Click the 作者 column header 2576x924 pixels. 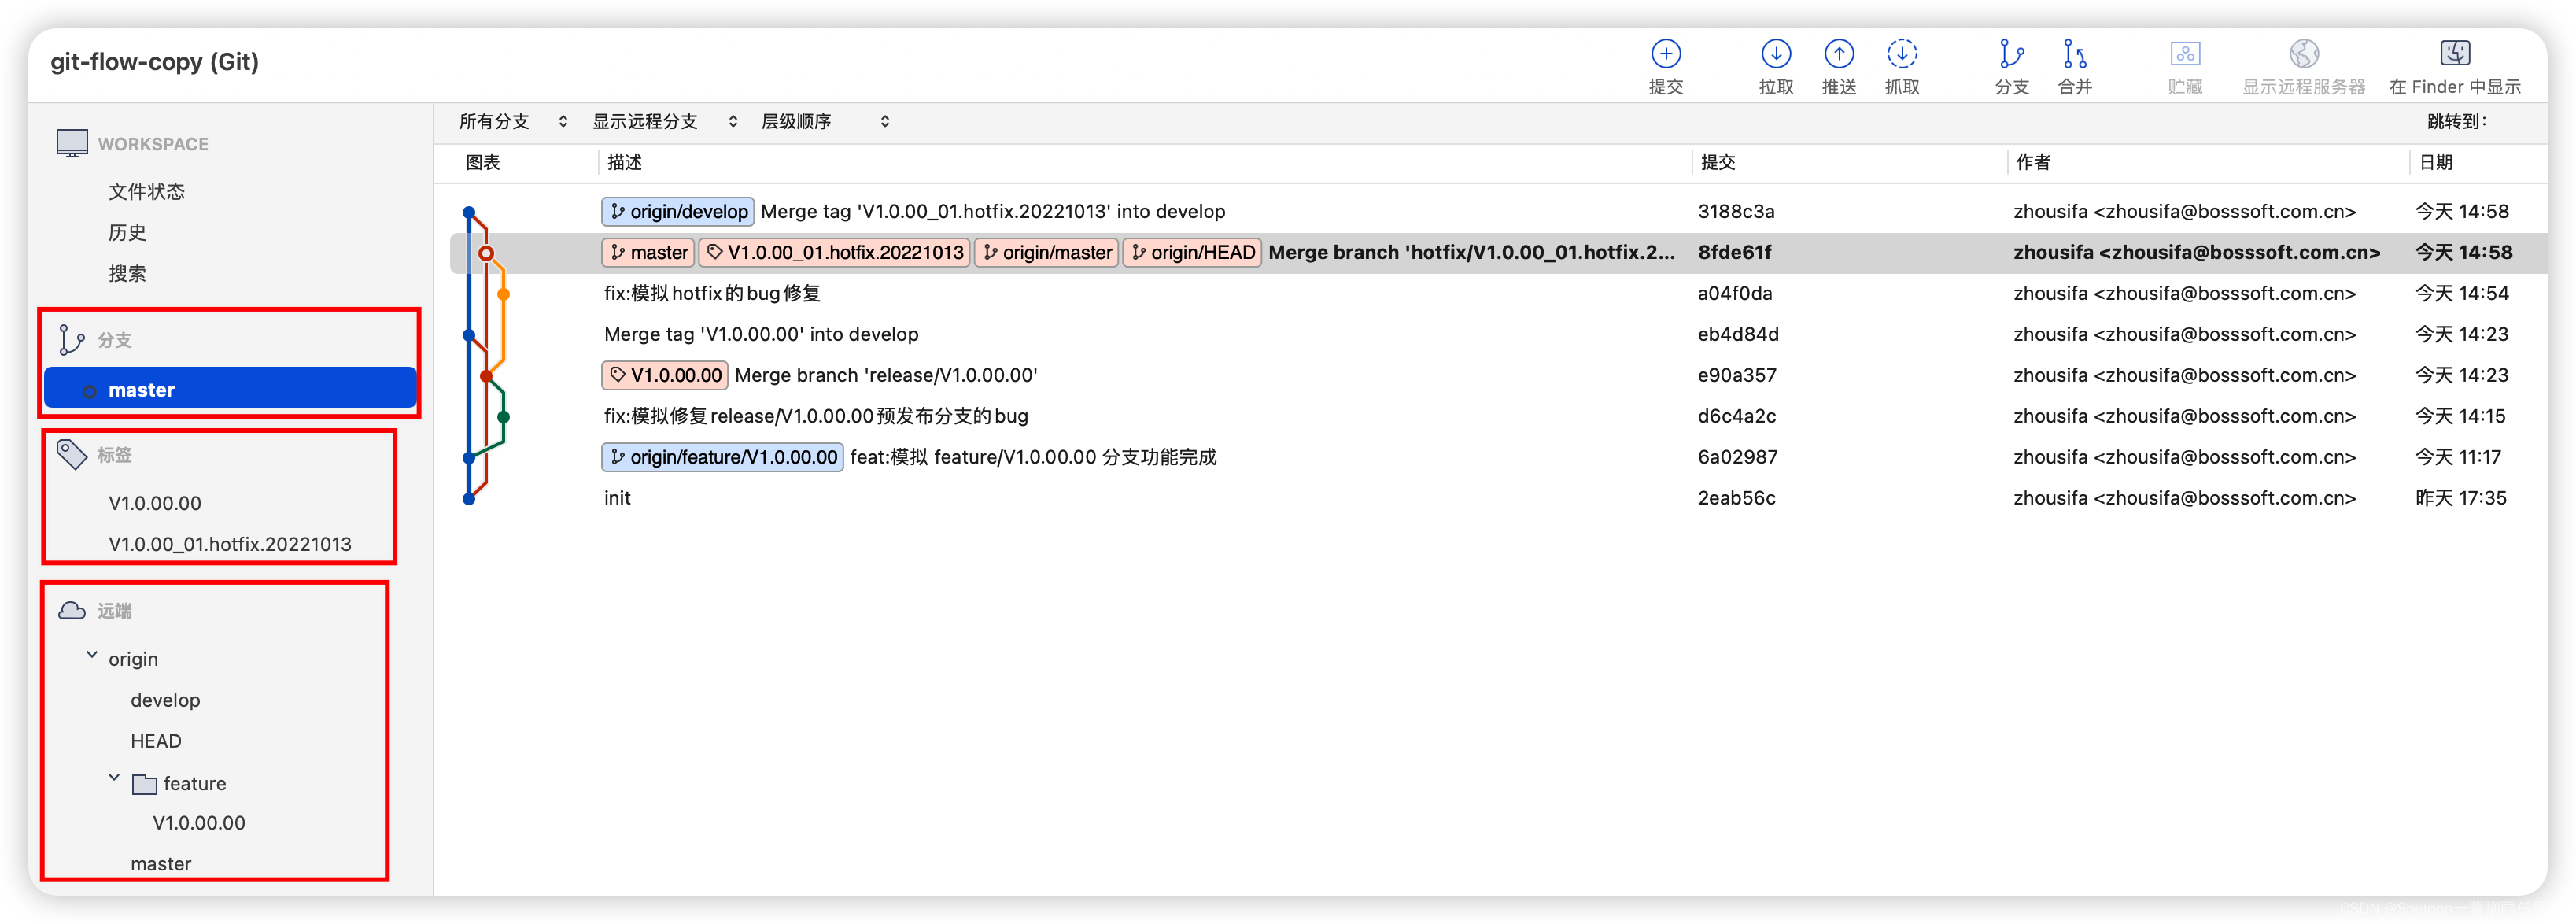tap(2033, 162)
